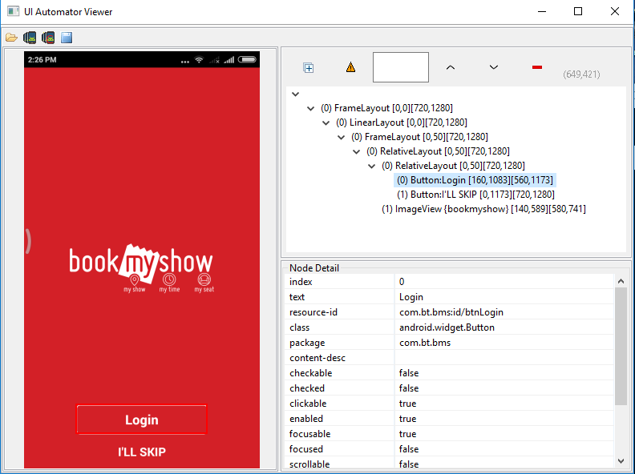This screenshot has height=474, width=635.
Task: Click the bookmyshow logo in screenshot
Action: pos(142,263)
